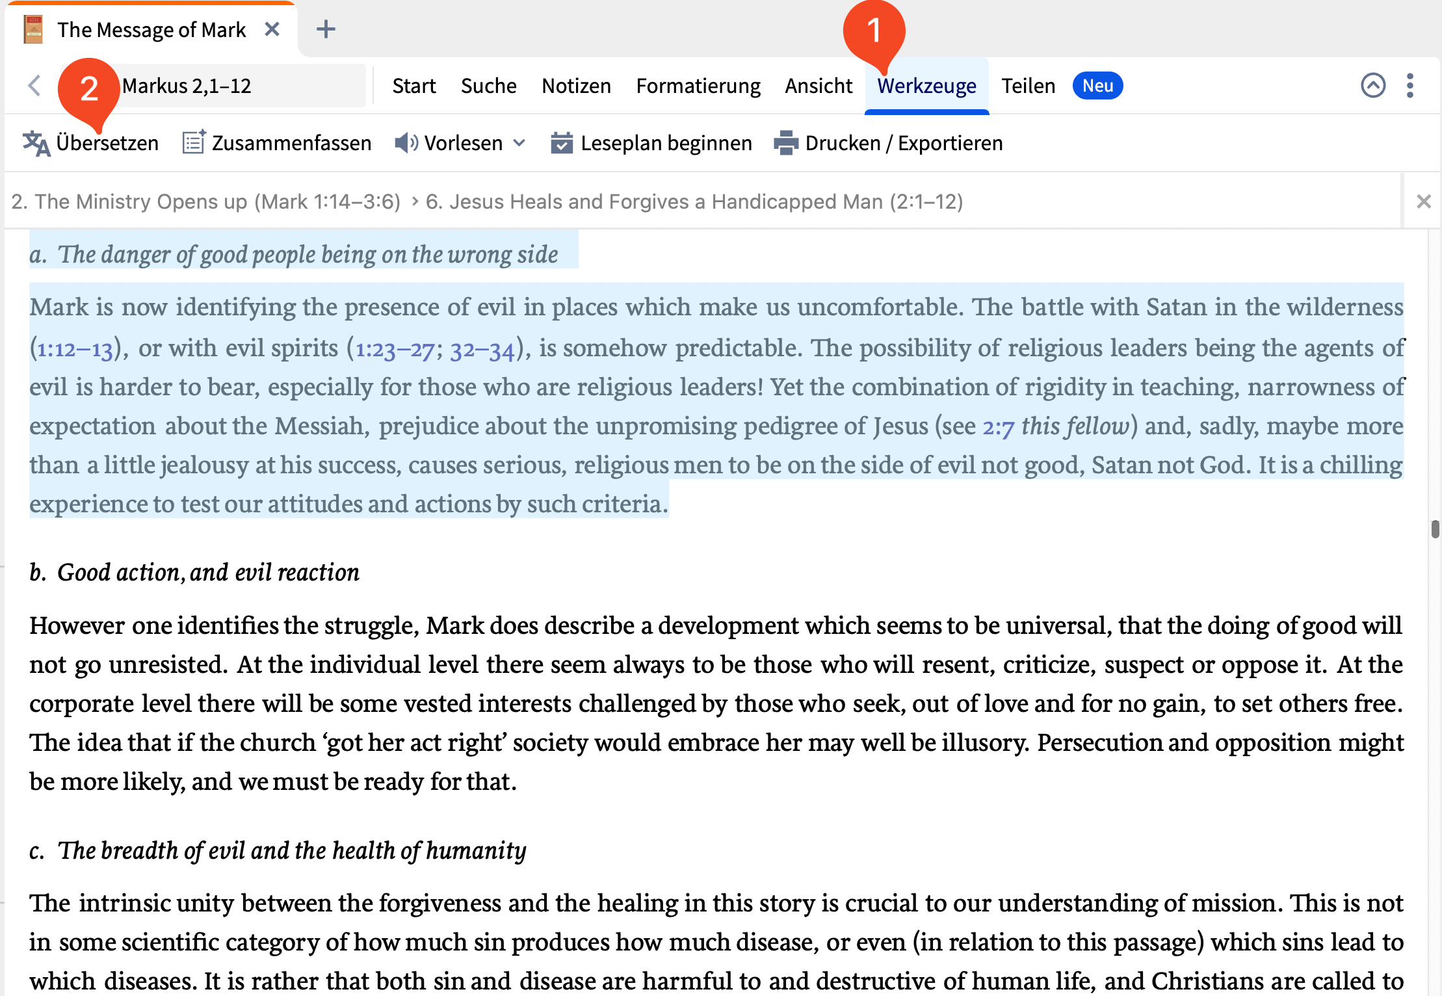The height and width of the screenshot is (996, 1442).
Task: Open the Formatierung tab
Action: [698, 86]
